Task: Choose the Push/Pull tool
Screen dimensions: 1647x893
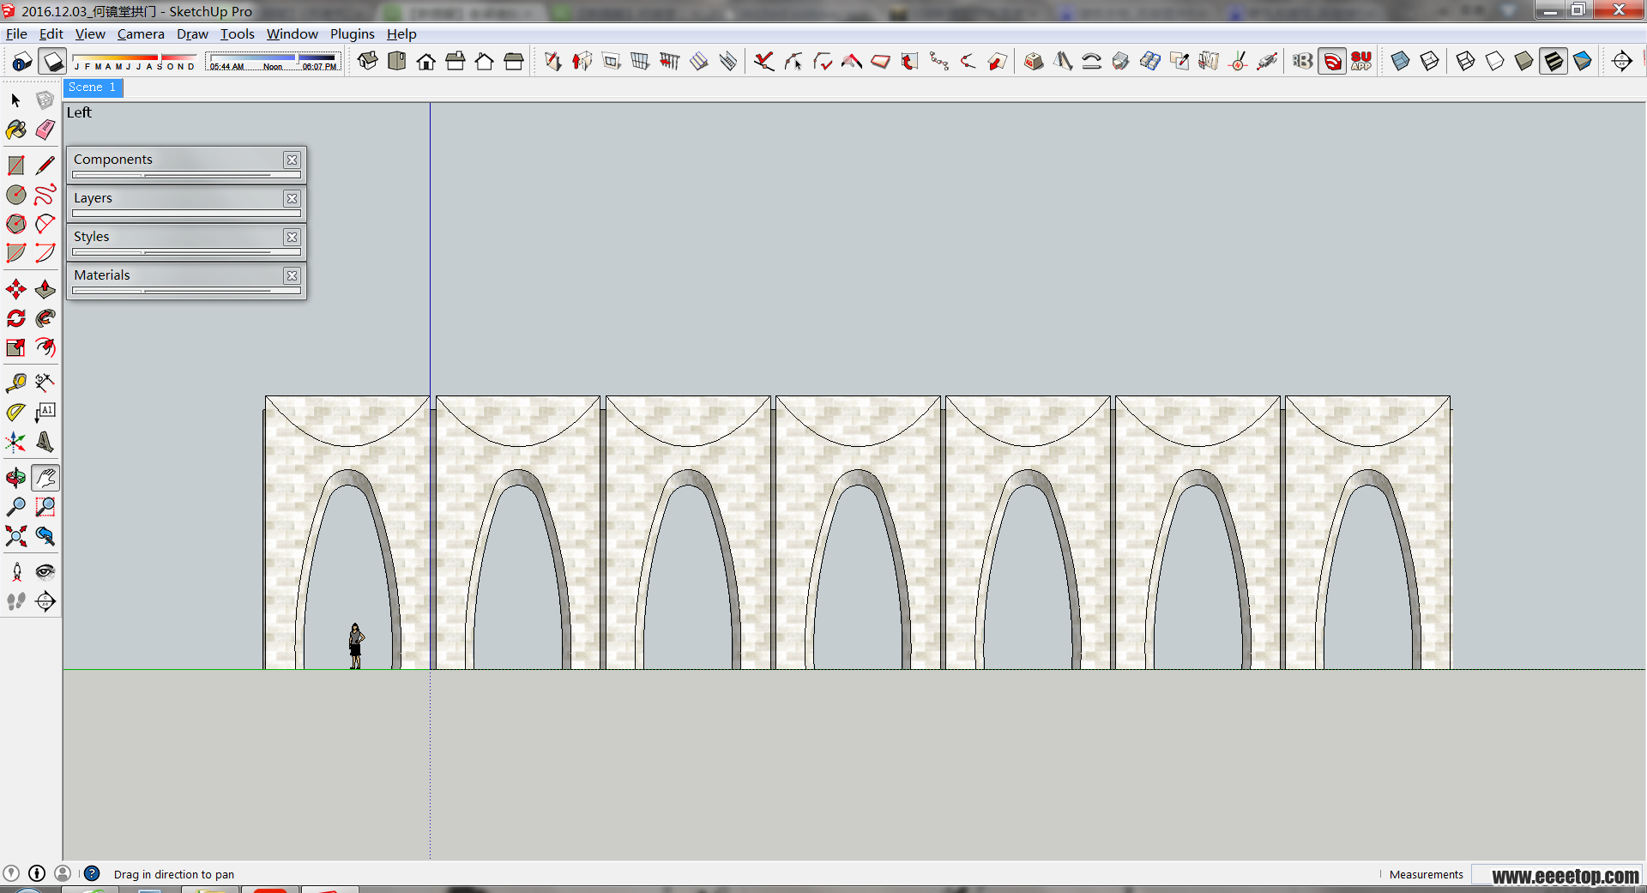Action: pos(45,289)
